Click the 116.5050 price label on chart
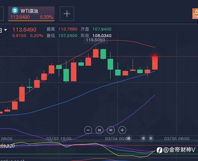Screen dimensions: 198x161 click(x=96, y=40)
